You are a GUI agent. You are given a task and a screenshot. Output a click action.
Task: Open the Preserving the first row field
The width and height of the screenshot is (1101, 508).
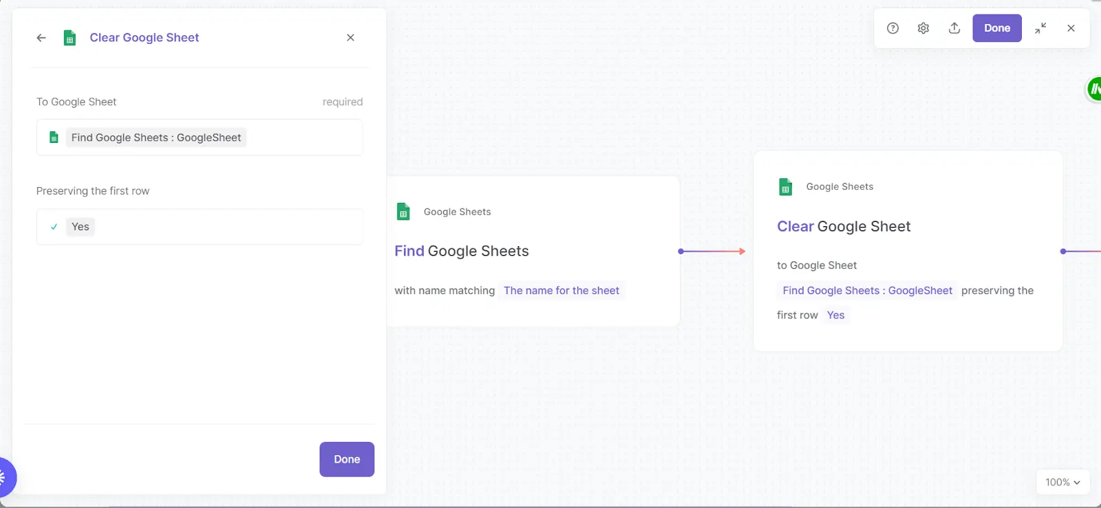tap(200, 227)
